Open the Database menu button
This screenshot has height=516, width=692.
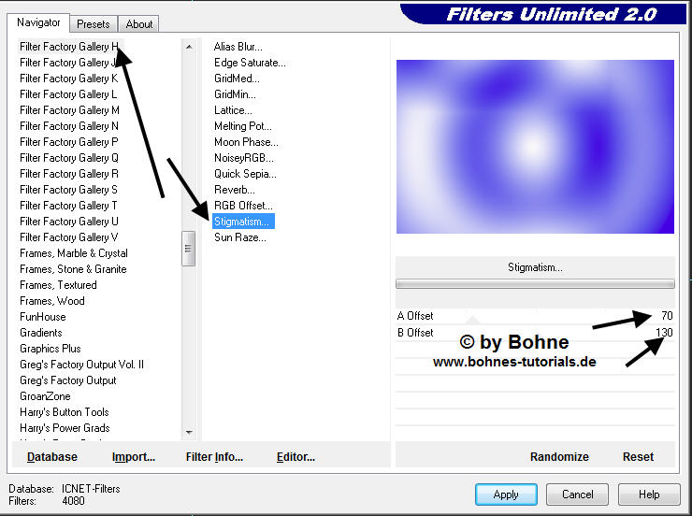click(x=52, y=457)
